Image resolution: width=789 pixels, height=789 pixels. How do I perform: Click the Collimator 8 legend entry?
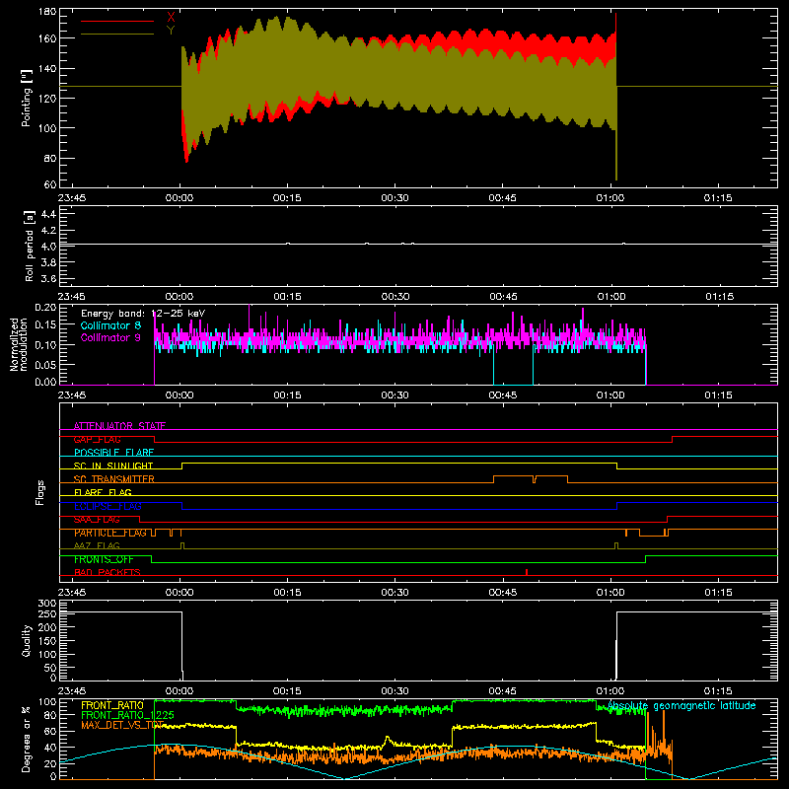[x=110, y=325]
